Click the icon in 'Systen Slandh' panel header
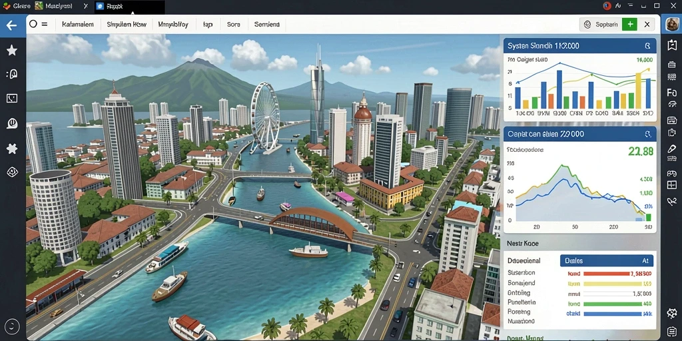 click(x=647, y=46)
